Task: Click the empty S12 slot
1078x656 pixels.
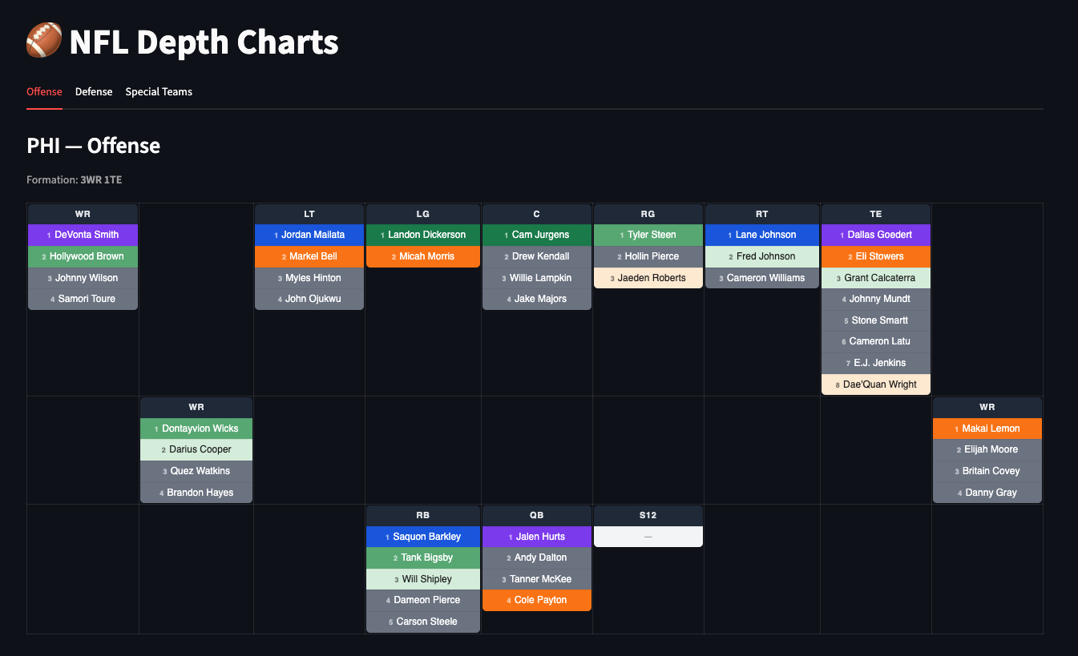Action: pos(648,537)
